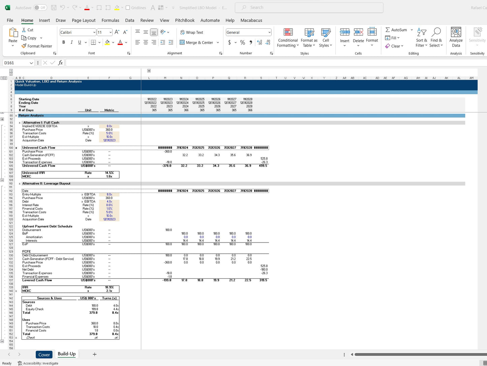487x366 pixels.
Task: Expand the Name Box dropdown
Action: click(31, 63)
